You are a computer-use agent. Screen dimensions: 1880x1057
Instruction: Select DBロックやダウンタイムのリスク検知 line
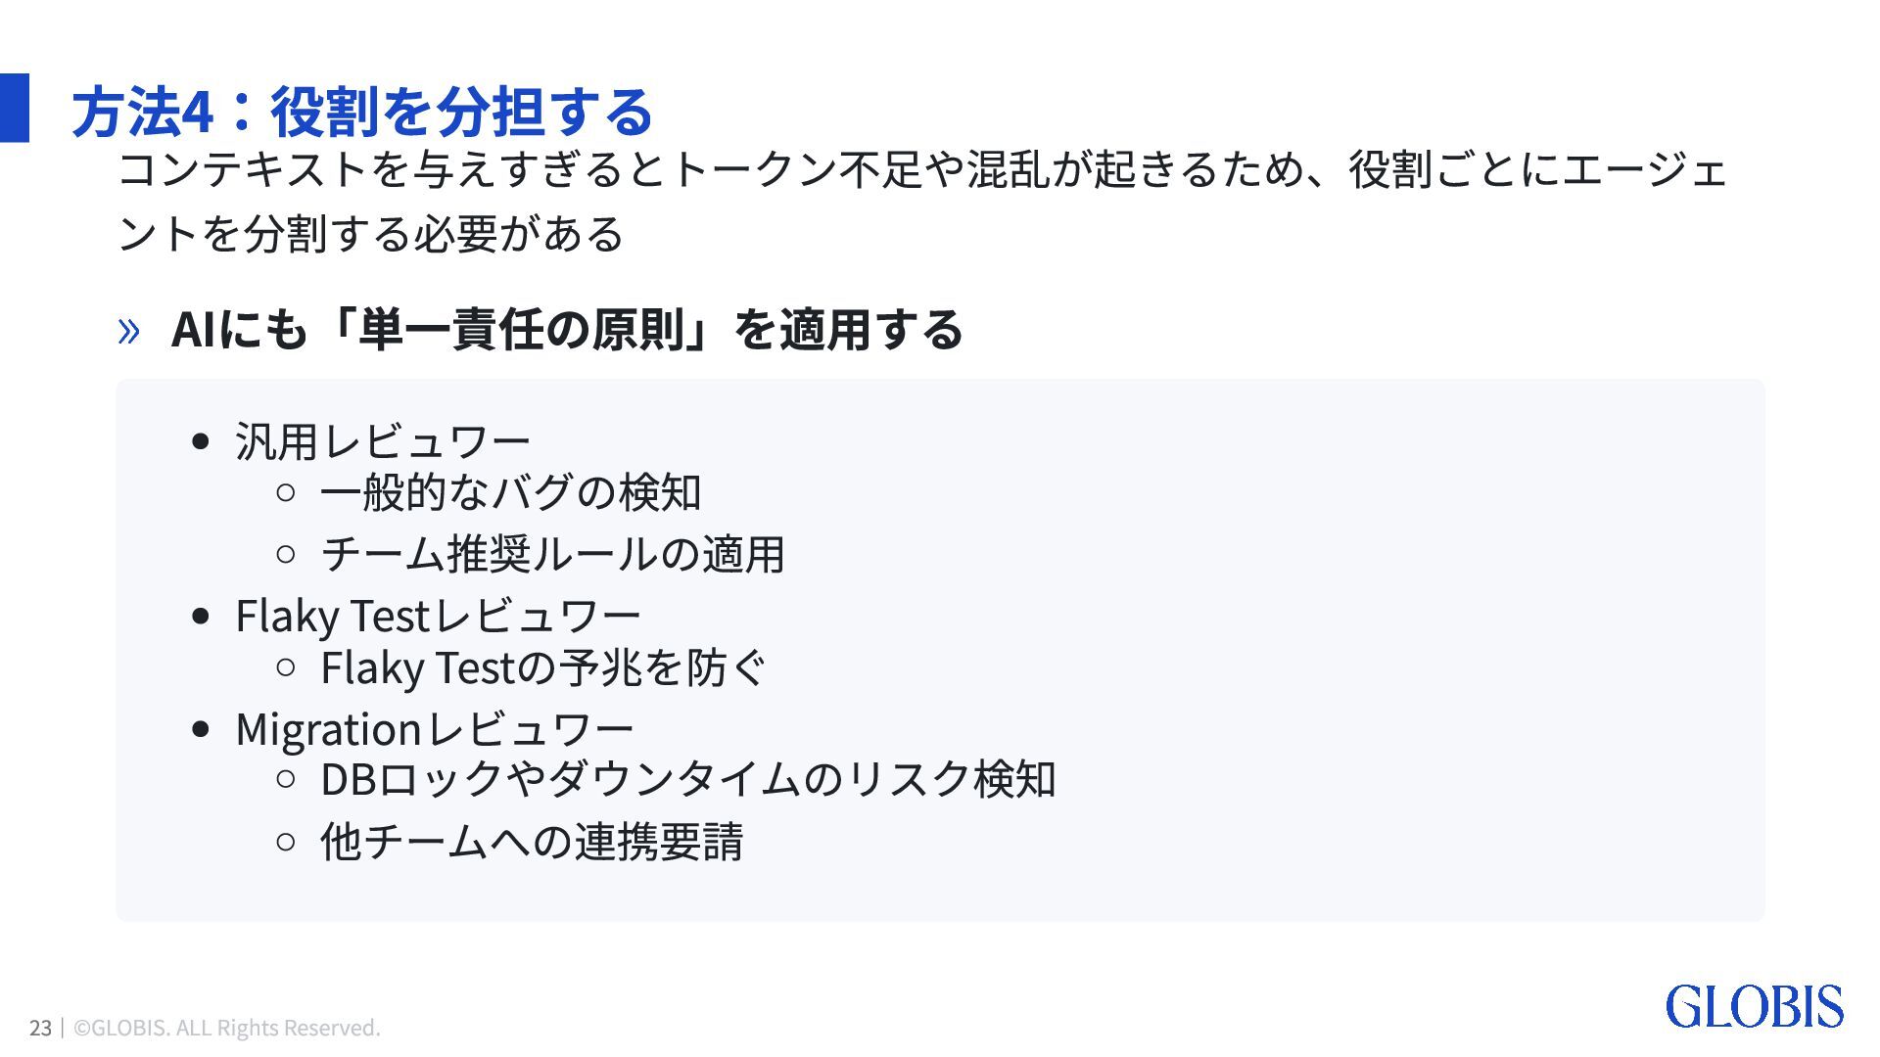(688, 779)
